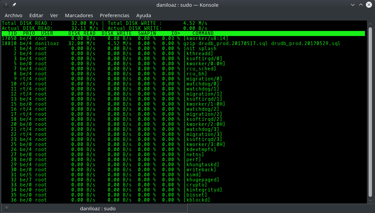Minimize the Konsole window
This screenshot has height=213, width=375.
pos(352,5)
